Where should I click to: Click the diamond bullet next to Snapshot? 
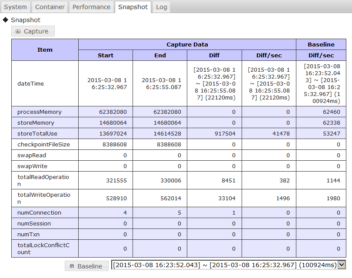pyautogui.click(x=6, y=20)
